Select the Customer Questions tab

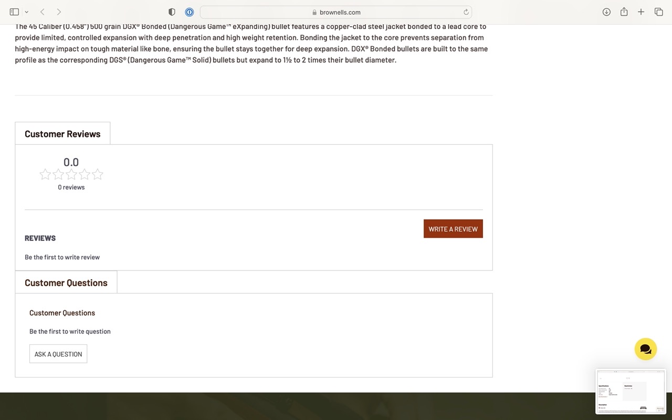[66, 282]
